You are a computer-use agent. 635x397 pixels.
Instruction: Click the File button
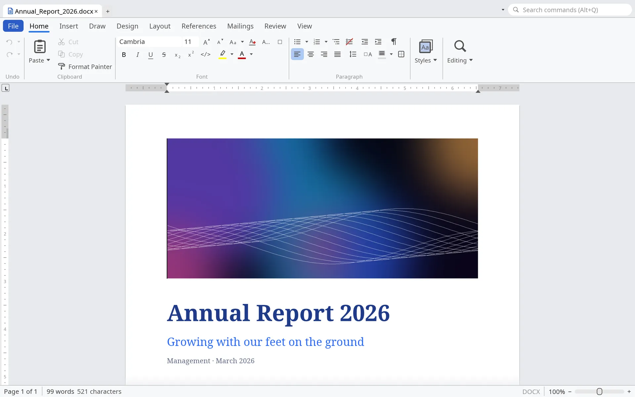pos(13,26)
